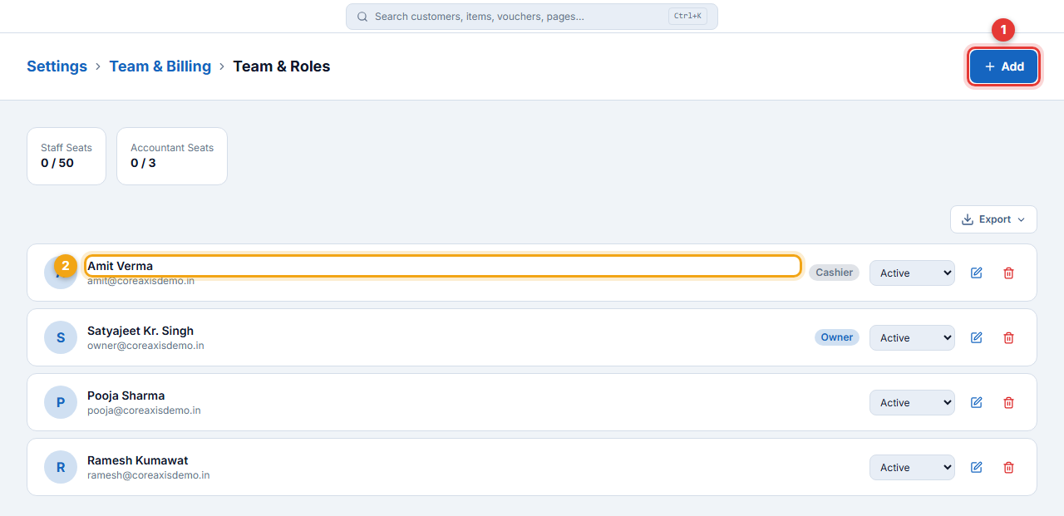Change Pooja Sharma's Active status dropdown
Image resolution: width=1064 pixels, height=516 pixels.
(912, 402)
